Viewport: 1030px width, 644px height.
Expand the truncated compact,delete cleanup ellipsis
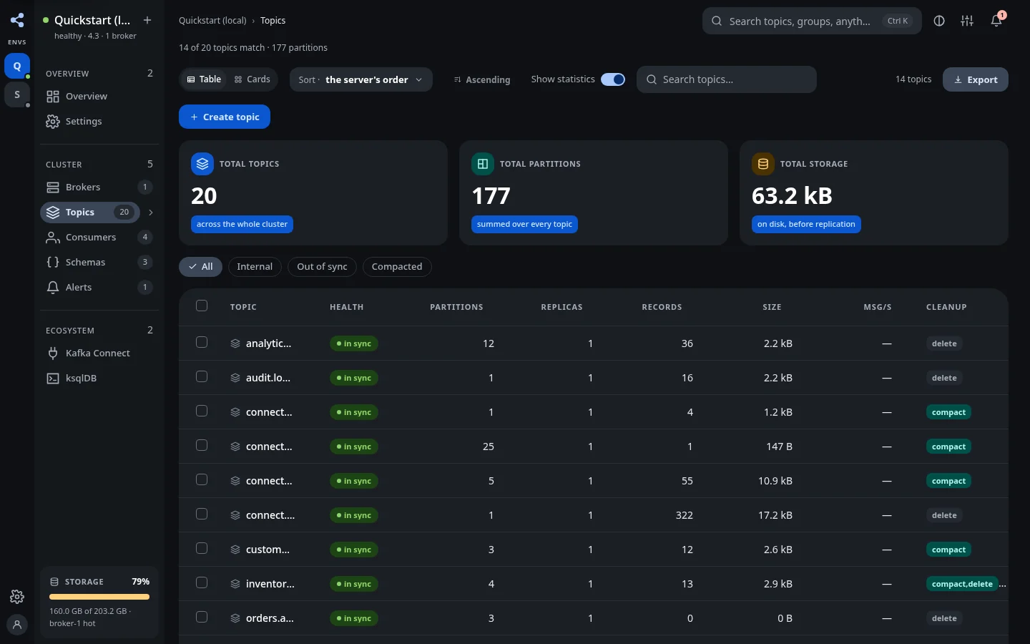click(x=1003, y=584)
